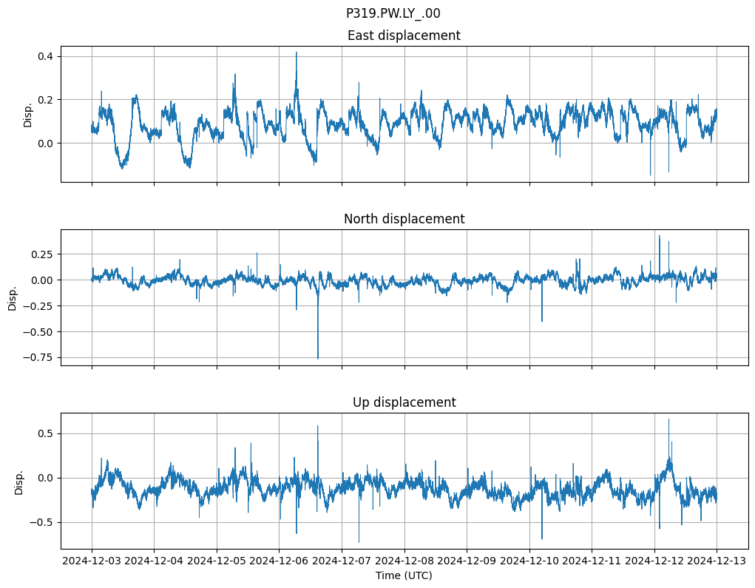The height and width of the screenshot is (588, 755).
Task: Click the Disp. label of the East plot
Action: click(x=28, y=114)
